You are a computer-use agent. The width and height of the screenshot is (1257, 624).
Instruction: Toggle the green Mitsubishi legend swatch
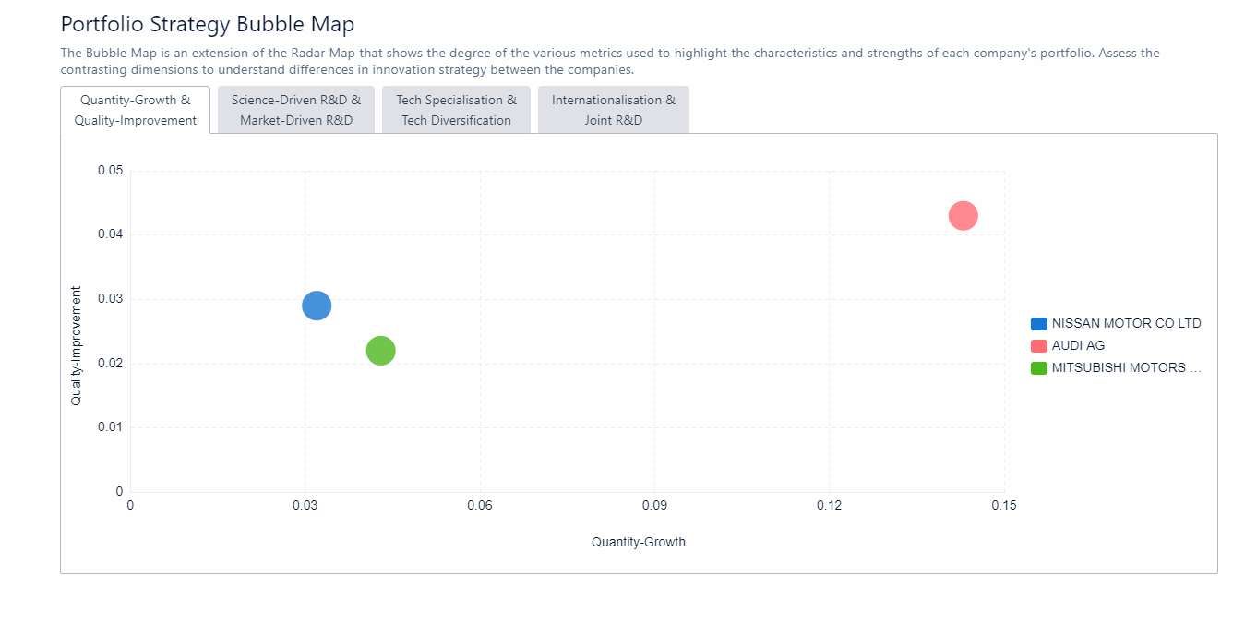tap(1039, 368)
